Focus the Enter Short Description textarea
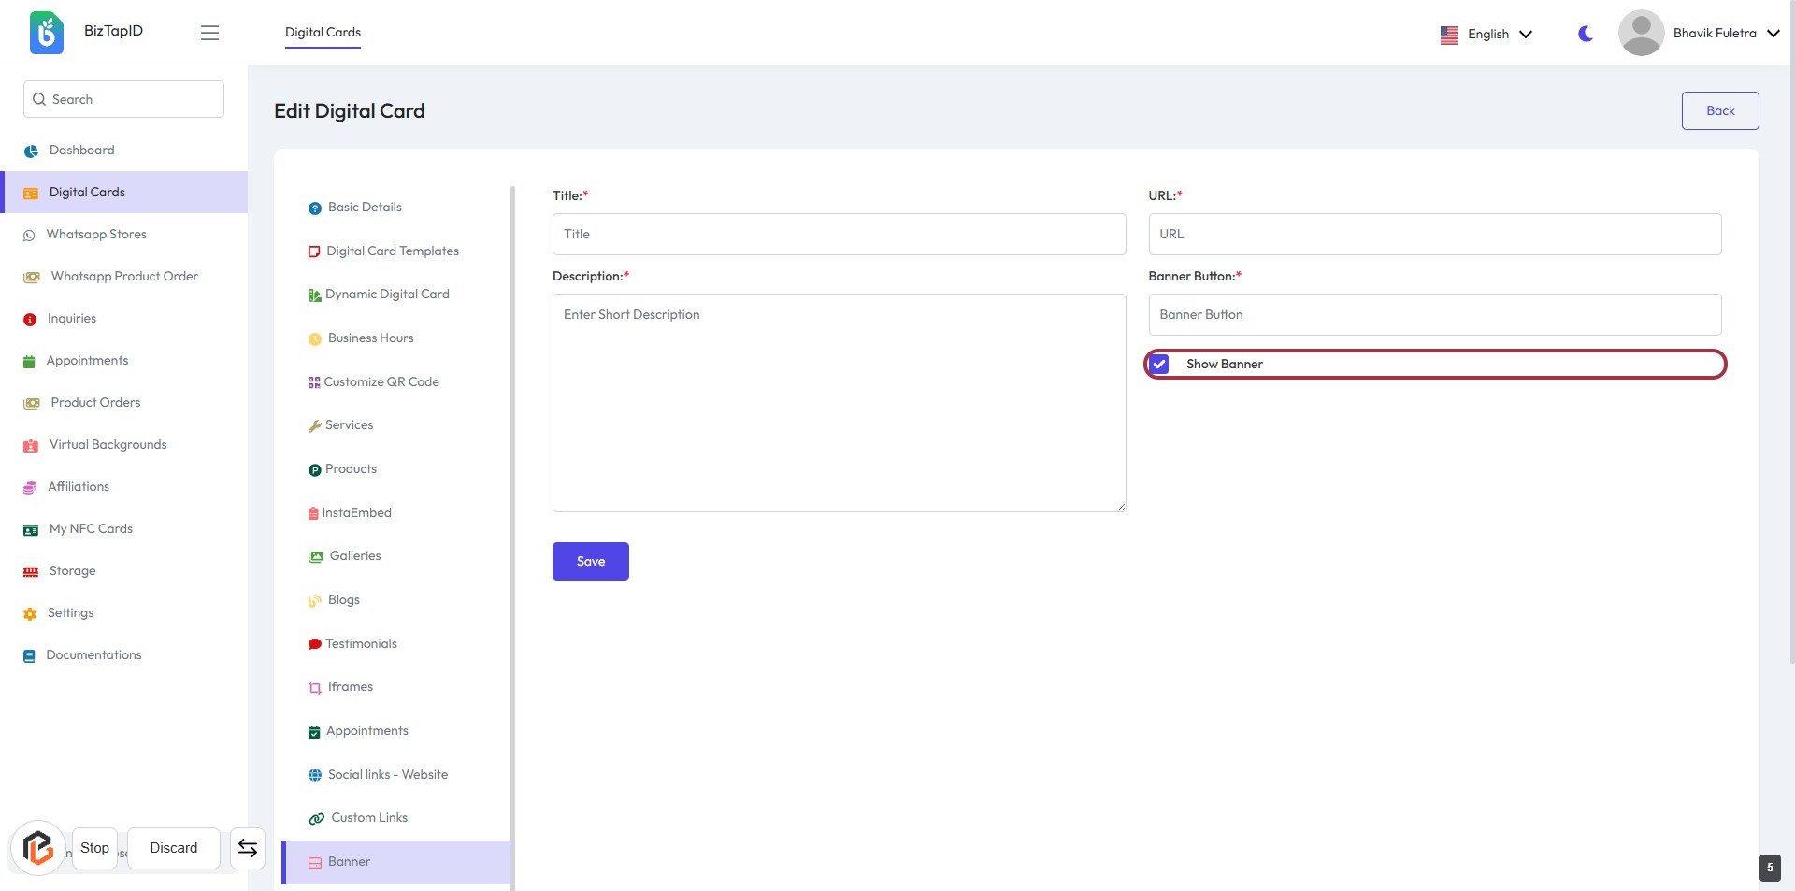The image size is (1795, 891). [839, 403]
